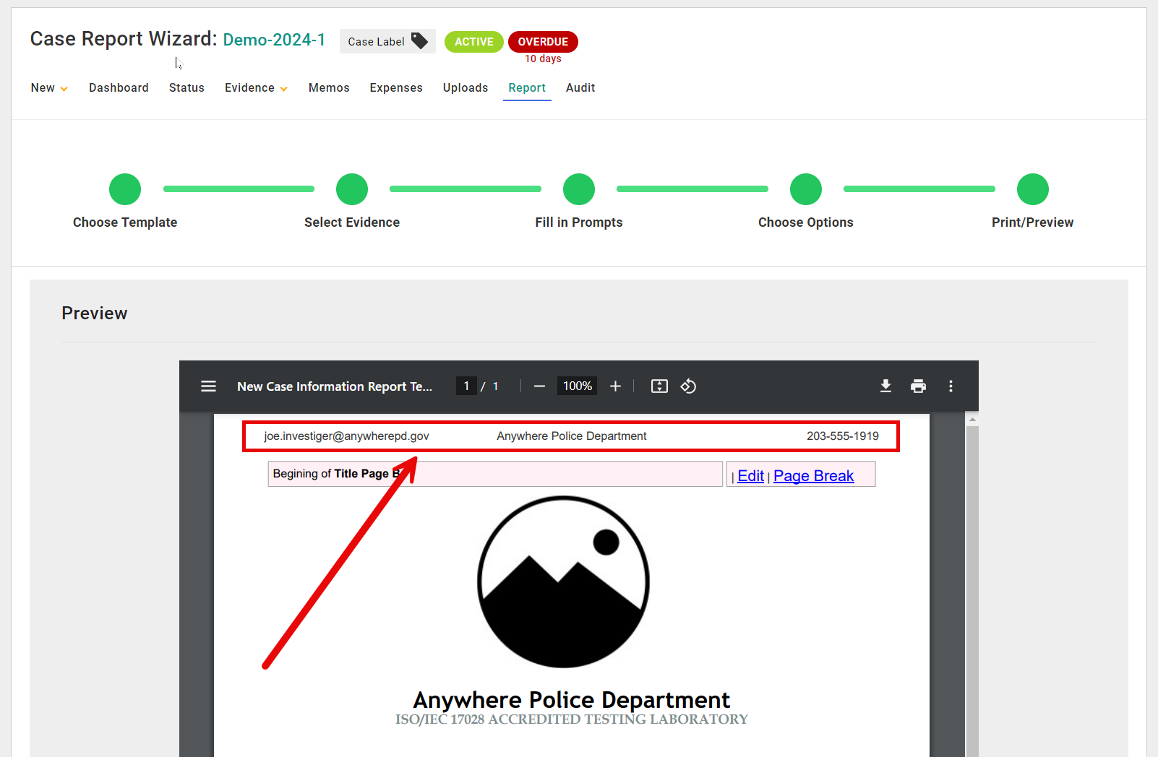
Task: Open the PDF viewer more actions menu
Action: click(x=951, y=386)
